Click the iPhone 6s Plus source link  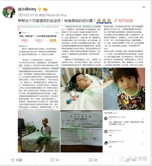click(x=56, y=15)
